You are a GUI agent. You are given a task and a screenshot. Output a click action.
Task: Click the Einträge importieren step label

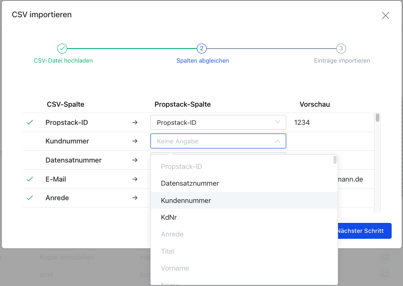click(342, 60)
